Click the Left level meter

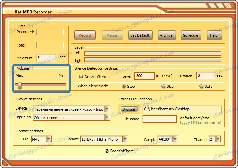[153, 53]
